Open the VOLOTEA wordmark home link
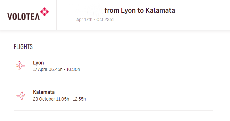This screenshot has width=230, height=121. (23, 17)
